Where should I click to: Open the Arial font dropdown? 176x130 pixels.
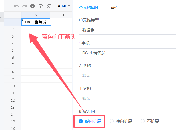point(64,6)
